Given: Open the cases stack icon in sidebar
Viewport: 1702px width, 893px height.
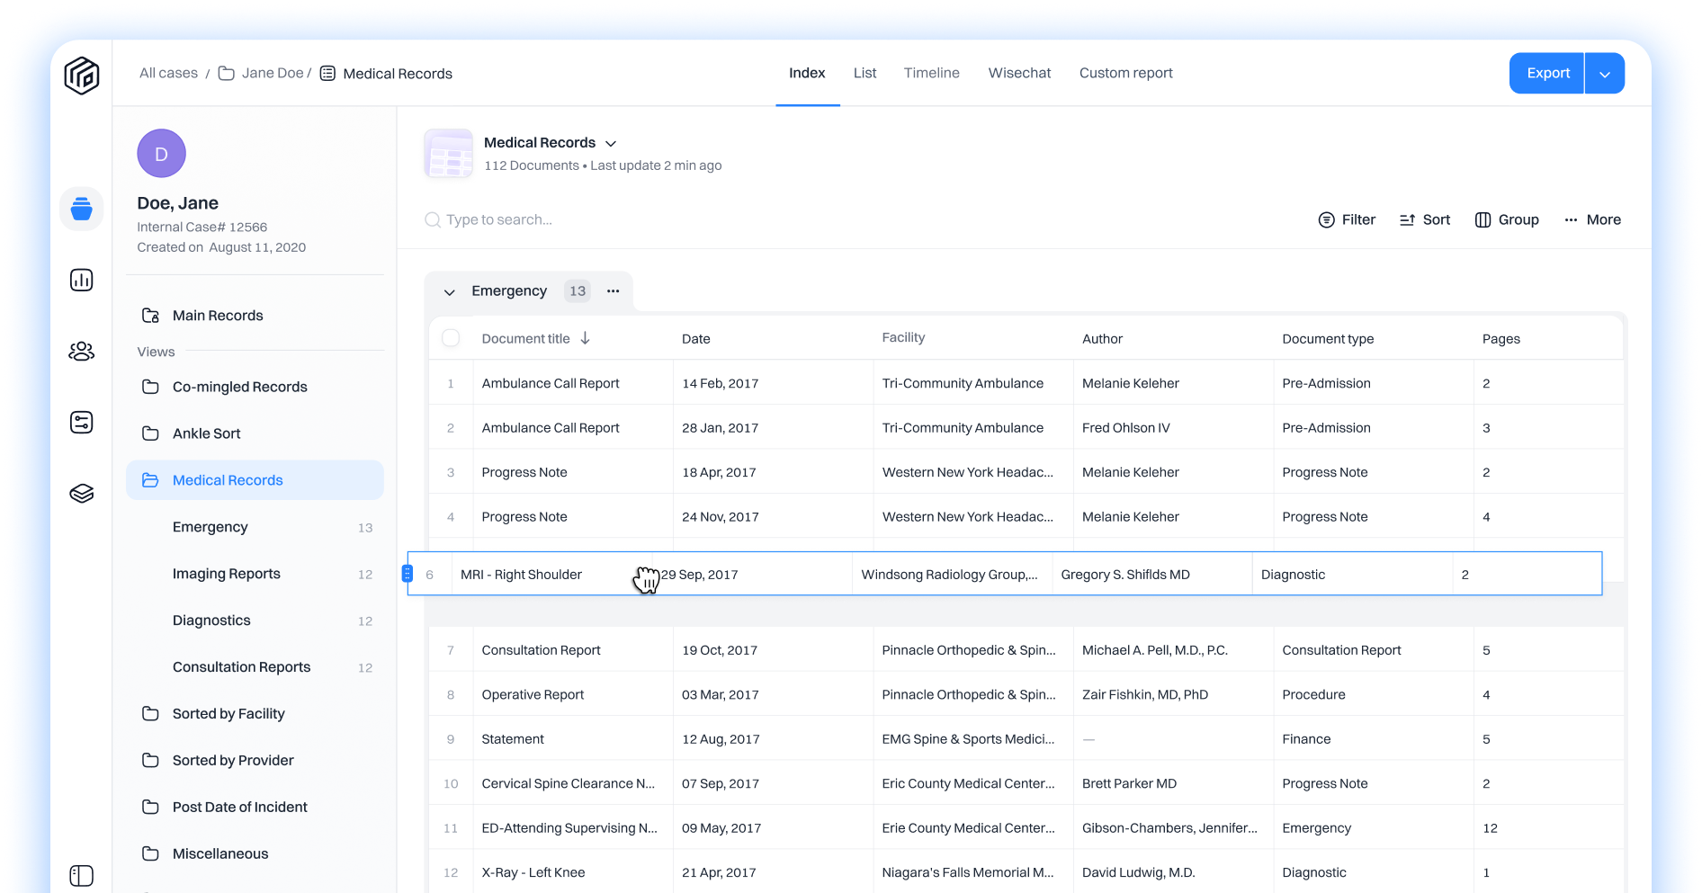Looking at the screenshot, I should click(82, 210).
